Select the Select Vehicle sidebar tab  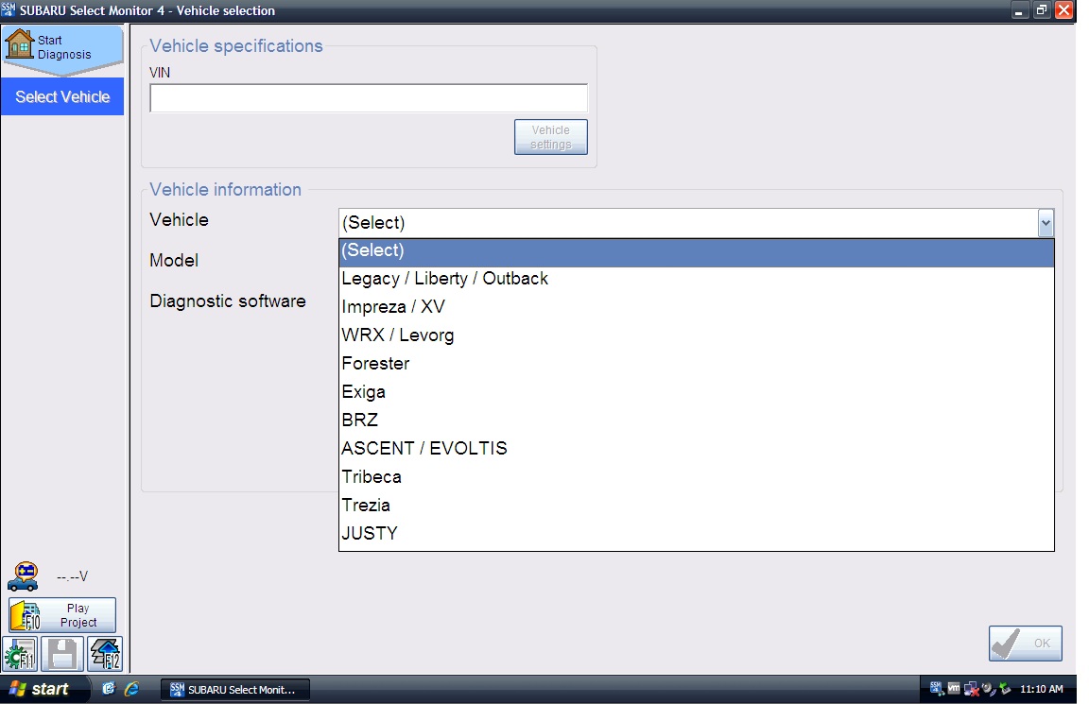(62, 96)
